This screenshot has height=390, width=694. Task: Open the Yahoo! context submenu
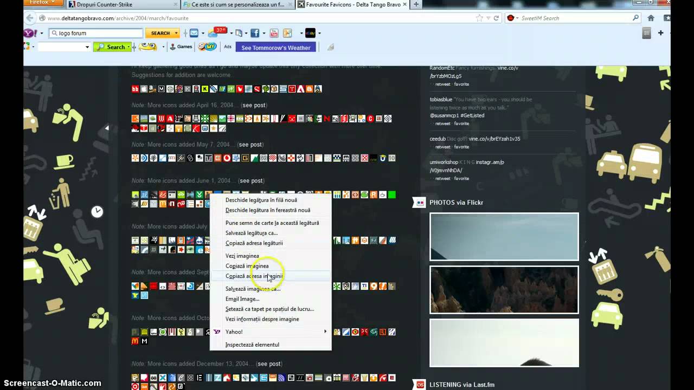pyautogui.click(x=270, y=331)
